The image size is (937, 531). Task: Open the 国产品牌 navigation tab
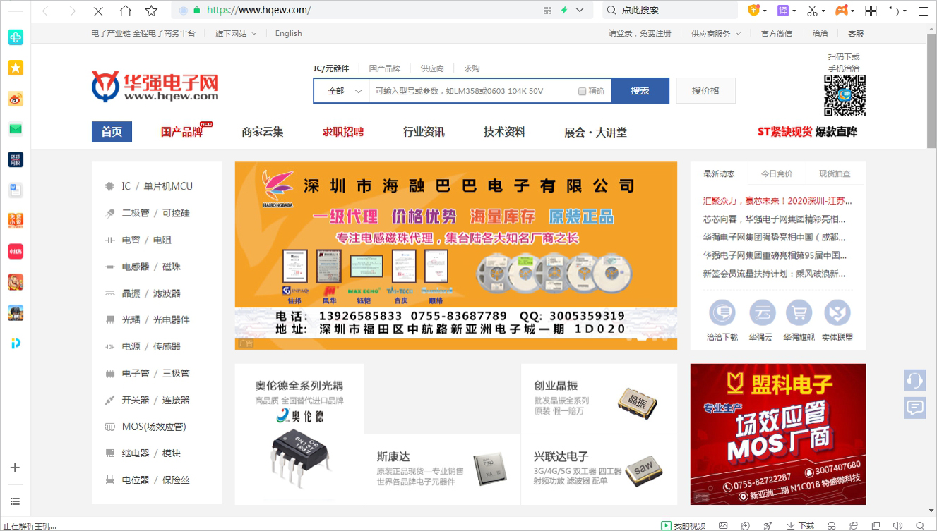pyautogui.click(x=181, y=132)
